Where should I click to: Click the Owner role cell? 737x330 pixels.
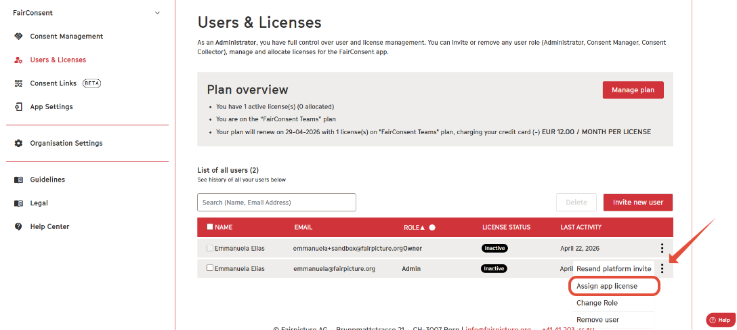click(x=413, y=248)
